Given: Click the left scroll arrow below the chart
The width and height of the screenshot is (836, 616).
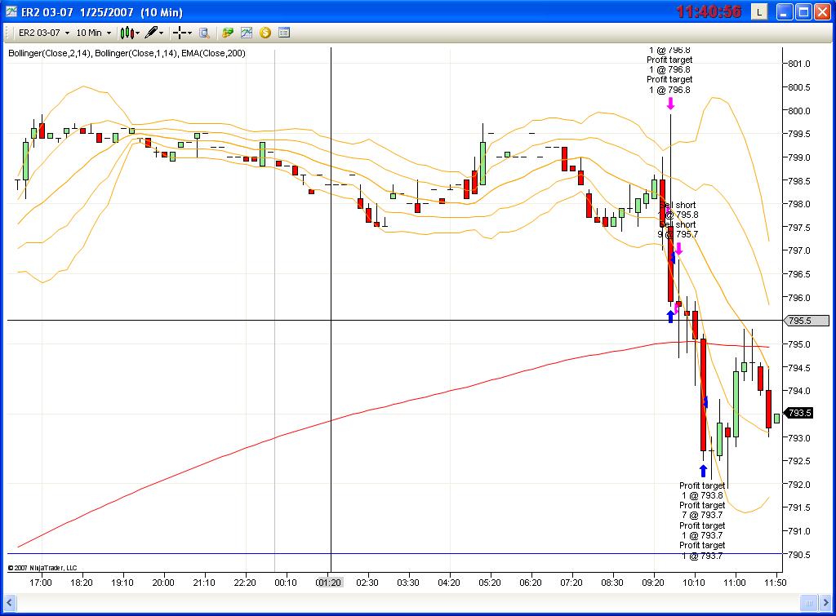Looking at the screenshot, I should [9, 603].
